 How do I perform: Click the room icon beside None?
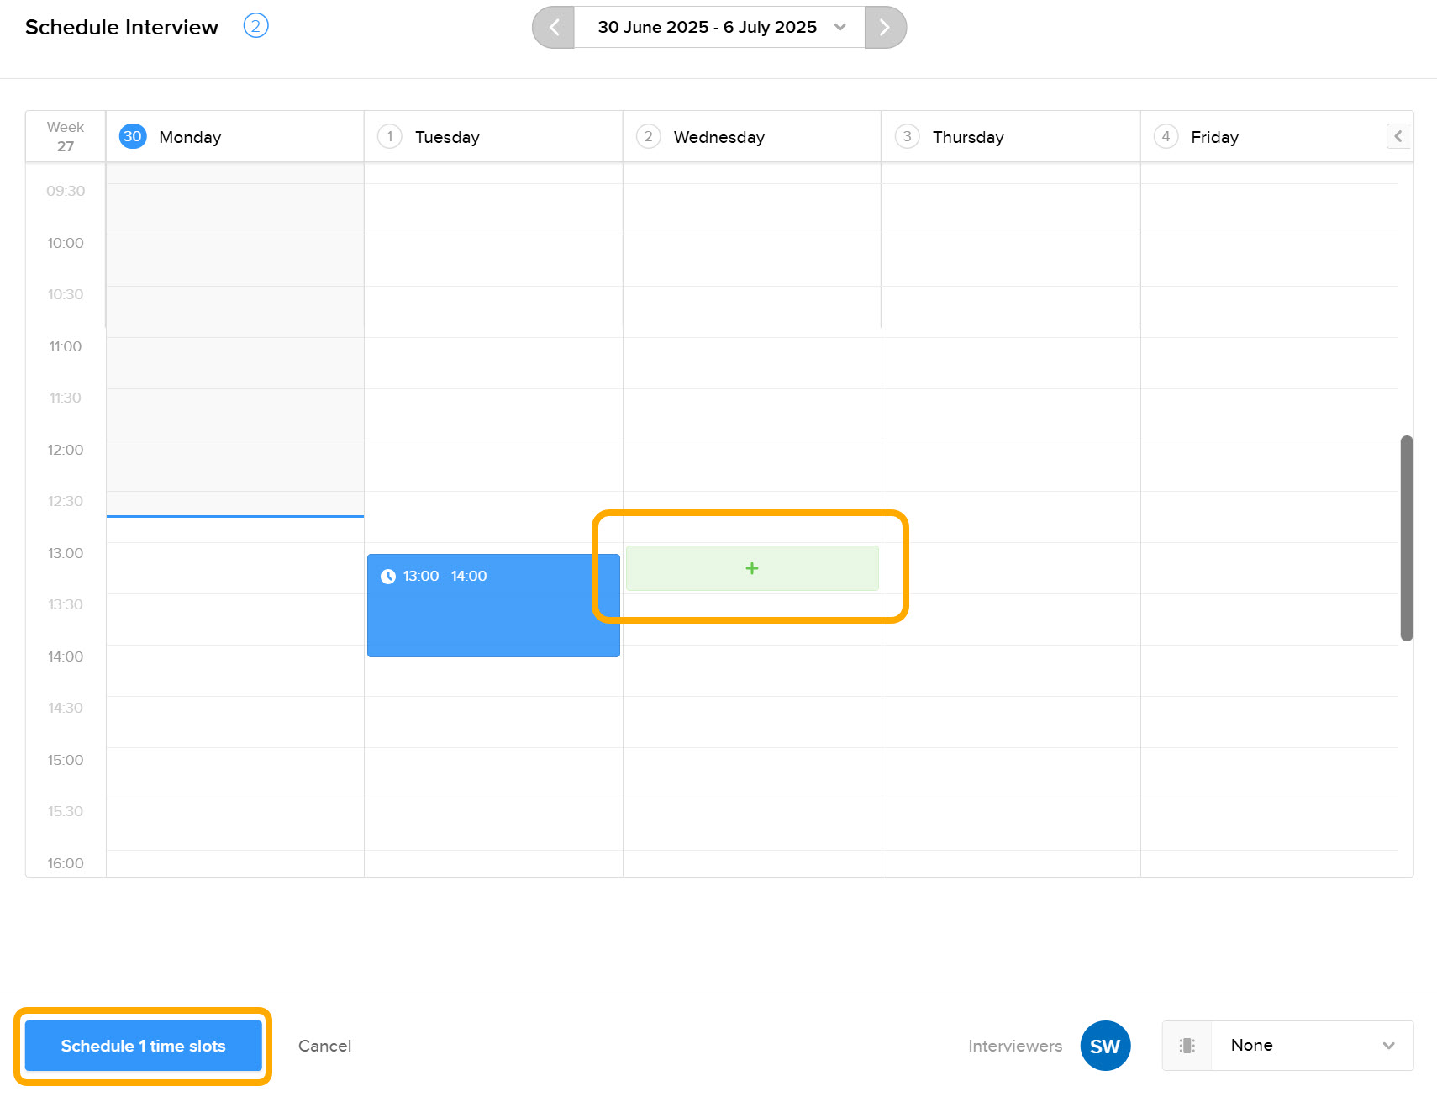pyautogui.click(x=1187, y=1046)
